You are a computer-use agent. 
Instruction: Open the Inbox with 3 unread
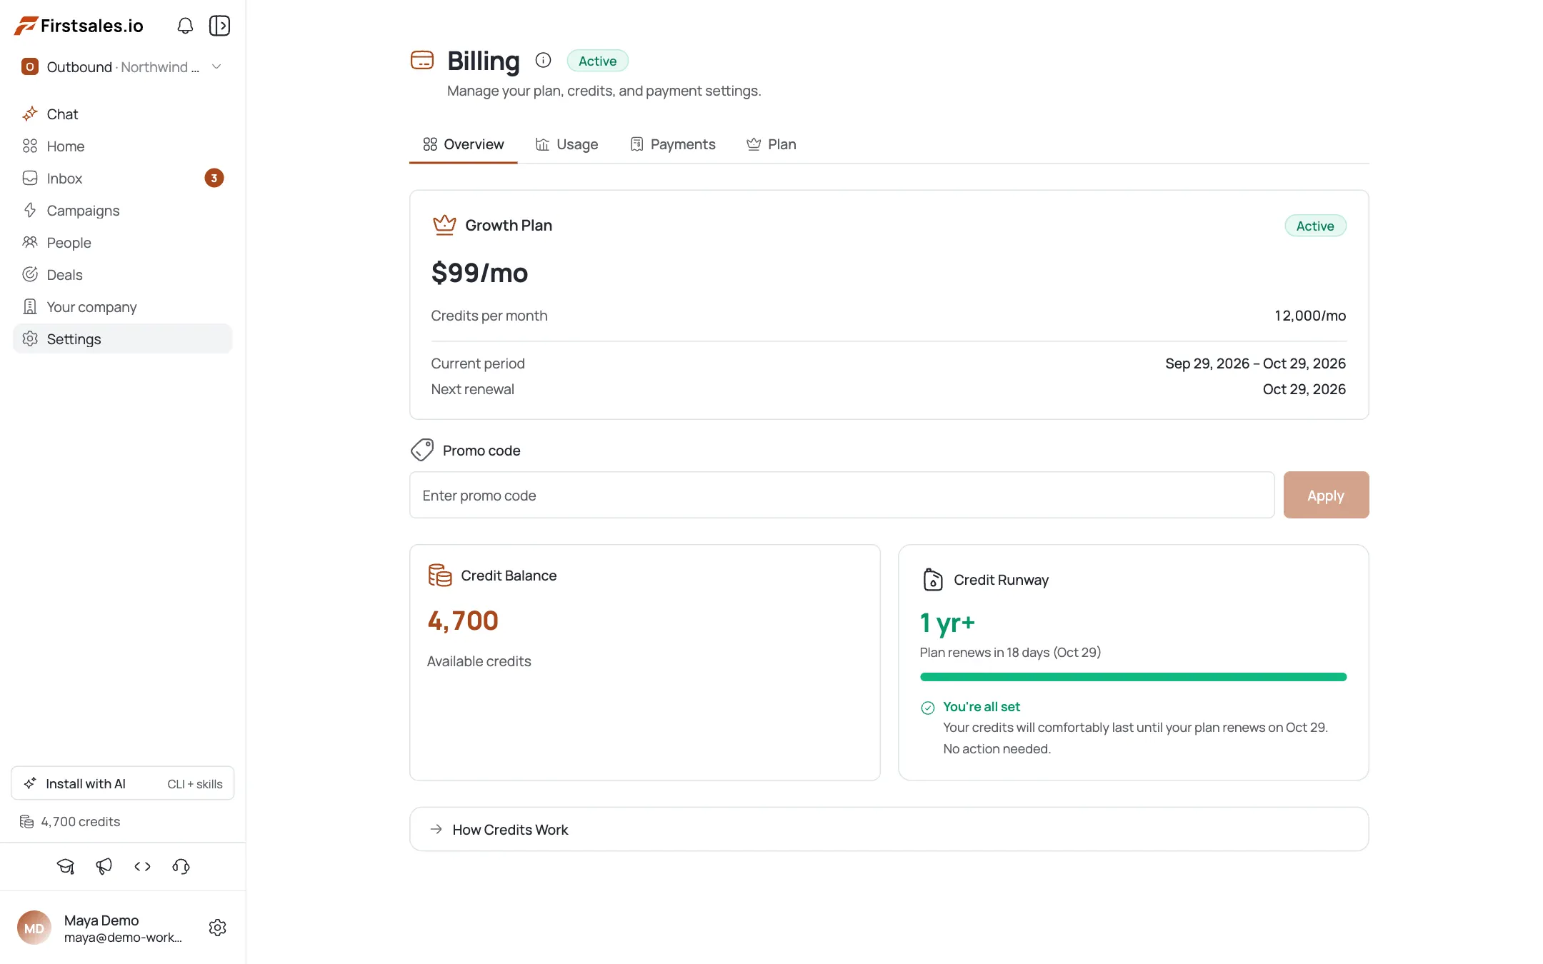[122, 179]
